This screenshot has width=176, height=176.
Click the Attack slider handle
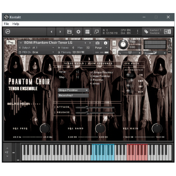[x=87, y=107]
